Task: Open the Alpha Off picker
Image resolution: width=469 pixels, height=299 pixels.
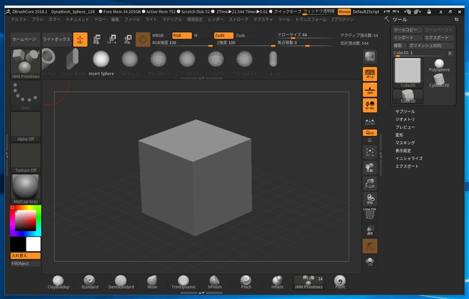Action: [25, 127]
